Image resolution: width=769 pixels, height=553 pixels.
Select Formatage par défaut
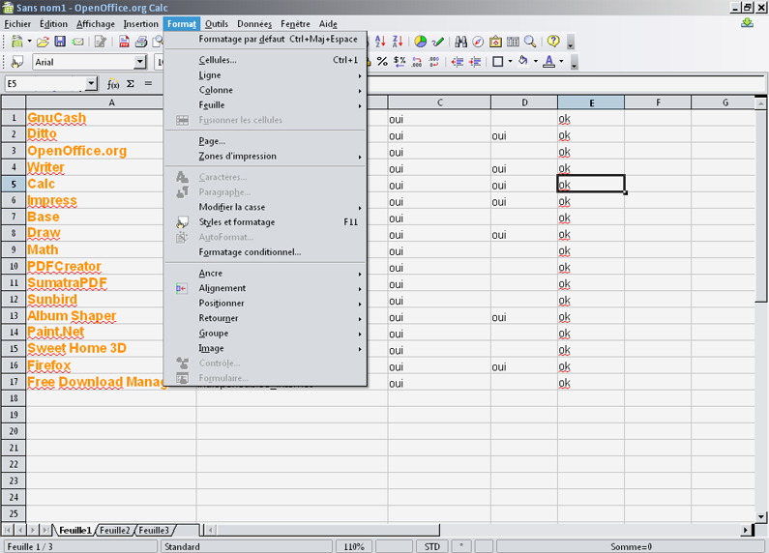[x=265, y=40]
